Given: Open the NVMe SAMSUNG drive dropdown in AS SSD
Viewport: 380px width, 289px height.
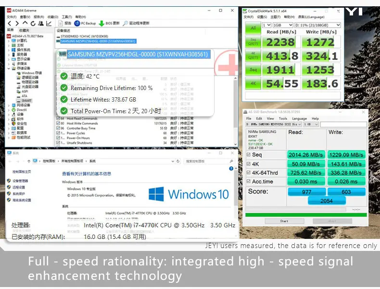Looking at the screenshot, I should tap(274, 124).
